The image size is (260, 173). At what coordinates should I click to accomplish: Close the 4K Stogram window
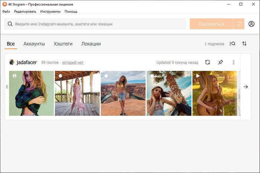coord(253,4)
